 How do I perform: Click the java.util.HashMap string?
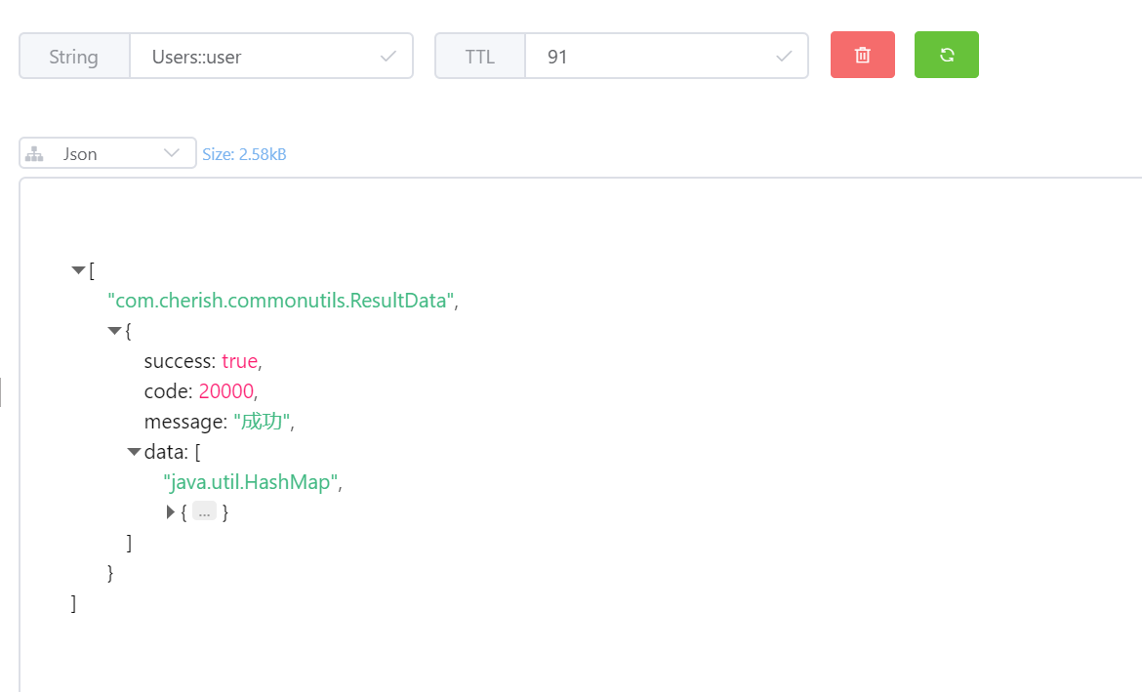tap(252, 481)
